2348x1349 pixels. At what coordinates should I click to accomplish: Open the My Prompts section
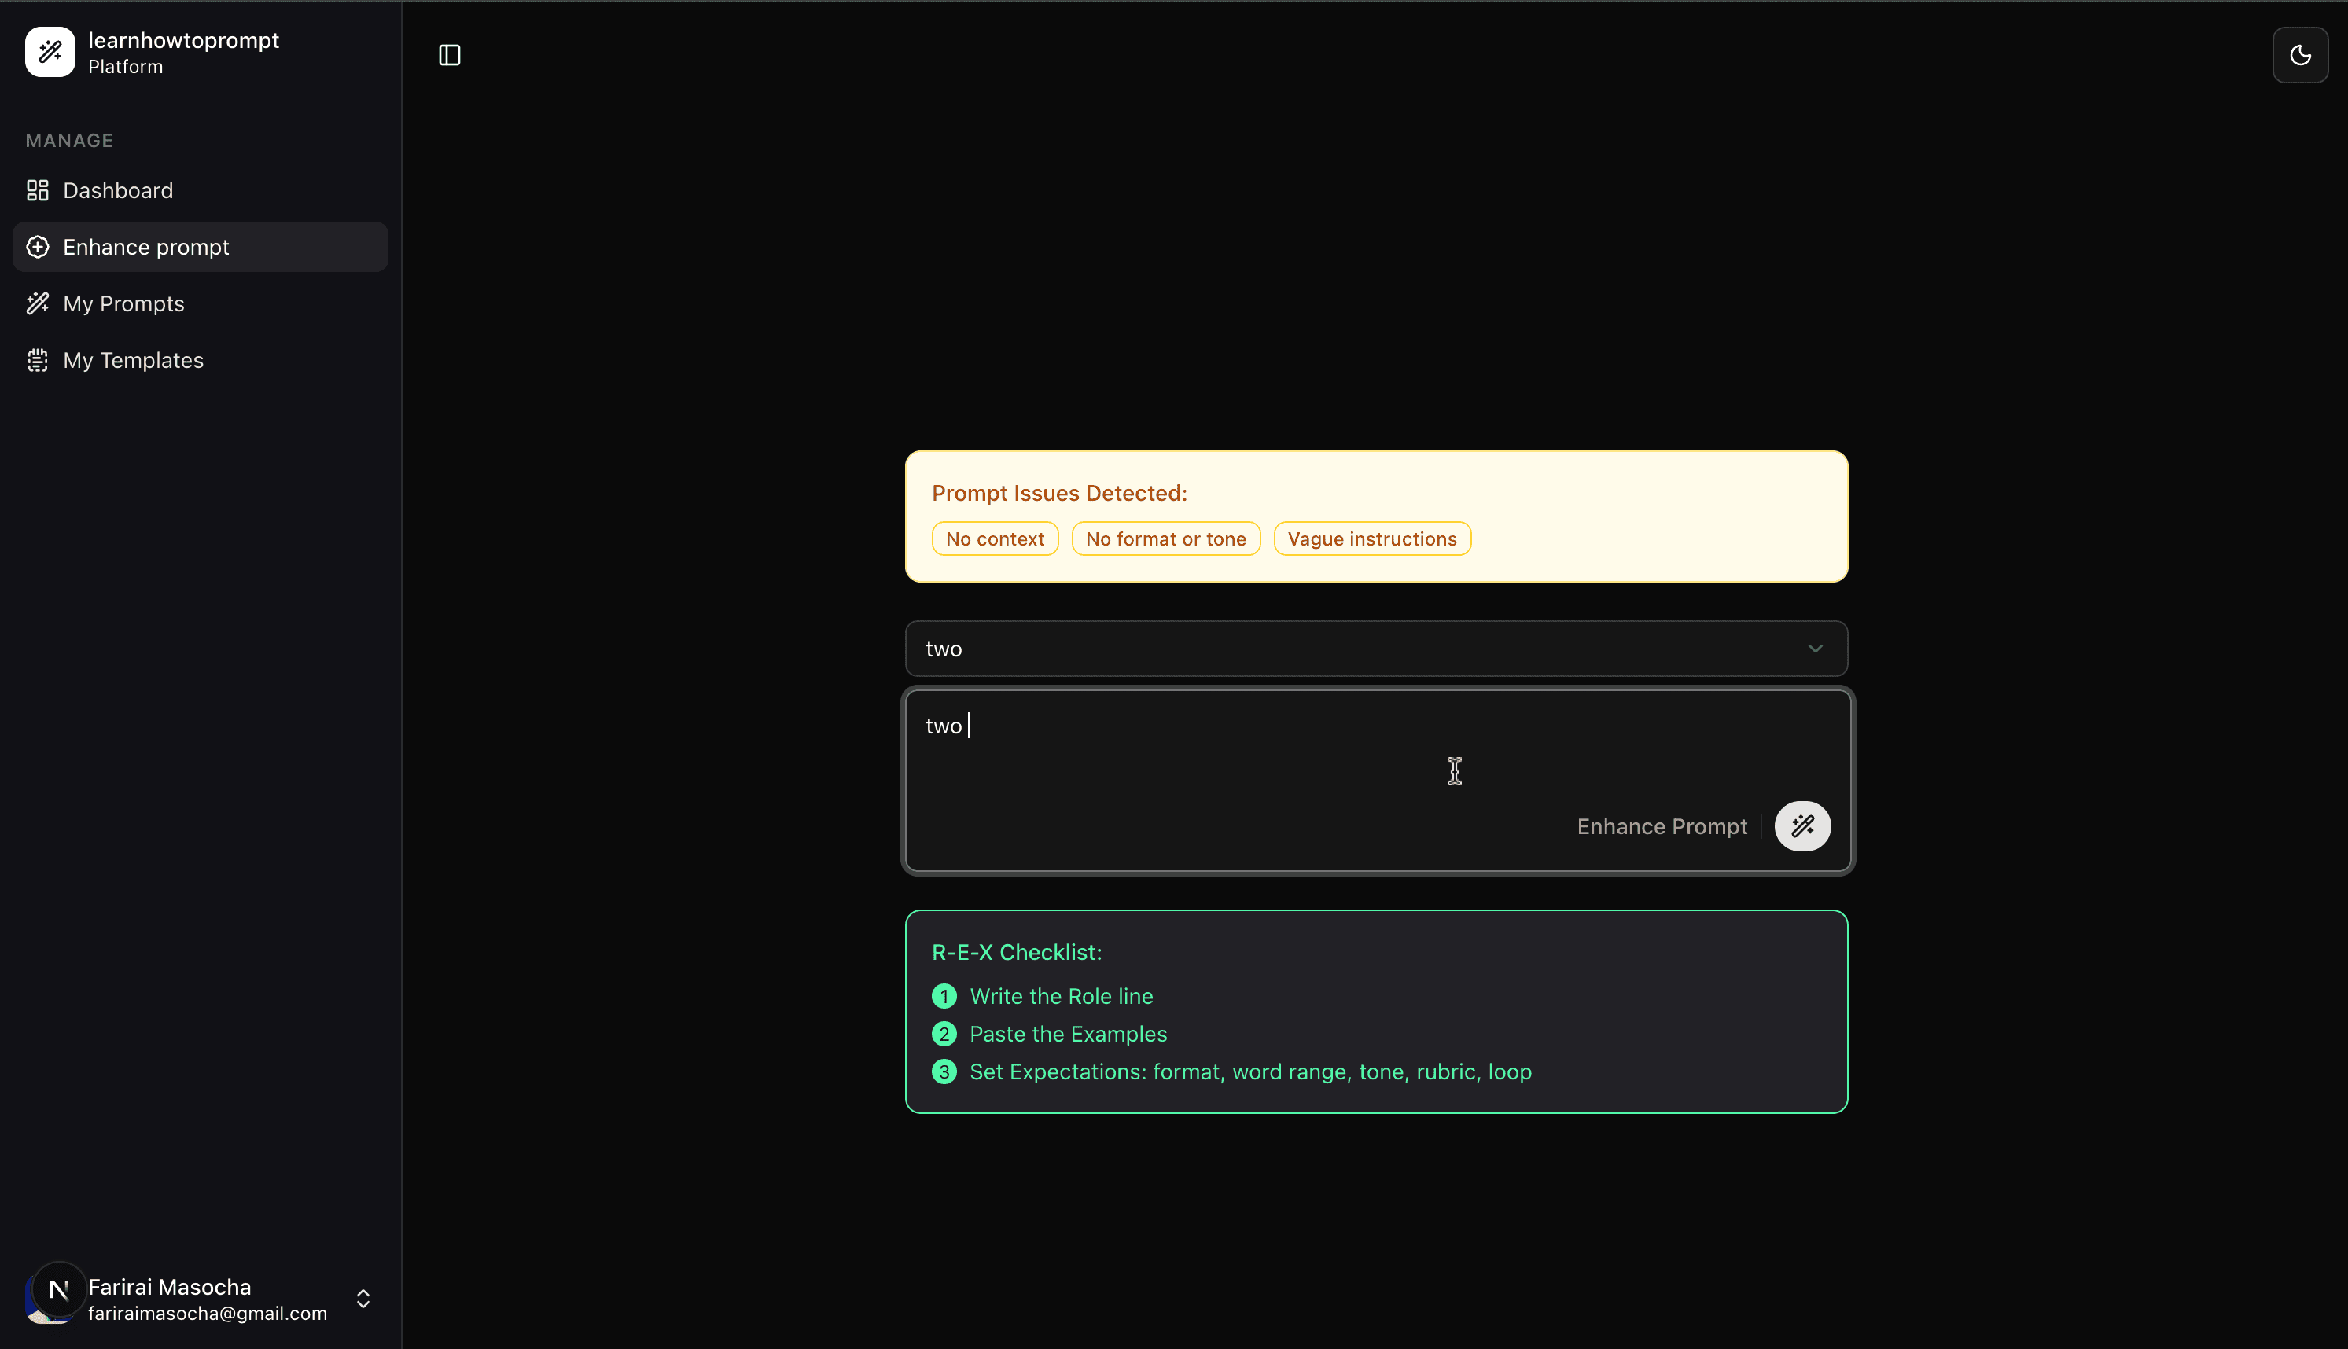click(x=123, y=304)
